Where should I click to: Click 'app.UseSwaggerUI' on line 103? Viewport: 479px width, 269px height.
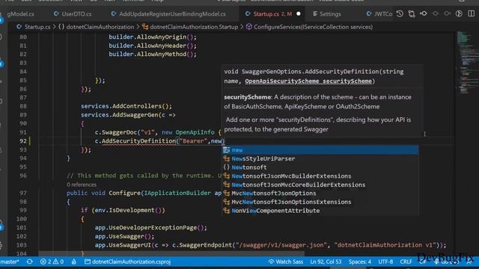pos(123,245)
